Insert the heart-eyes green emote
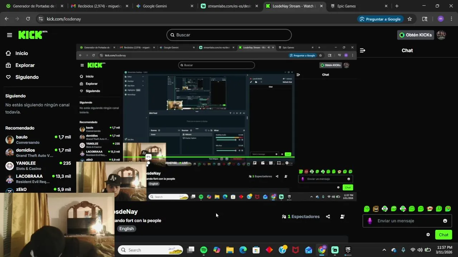The height and width of the screenshot is (257, 458). pyautogui.click(x=448, y=209)
